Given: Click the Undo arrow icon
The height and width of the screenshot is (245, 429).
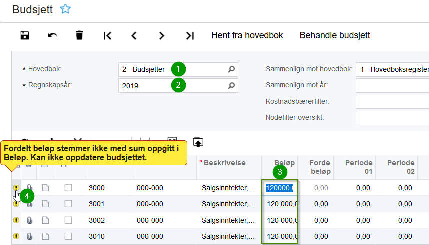Looking at the screenshot, I should pyautogui.click(x=52, y=35).
